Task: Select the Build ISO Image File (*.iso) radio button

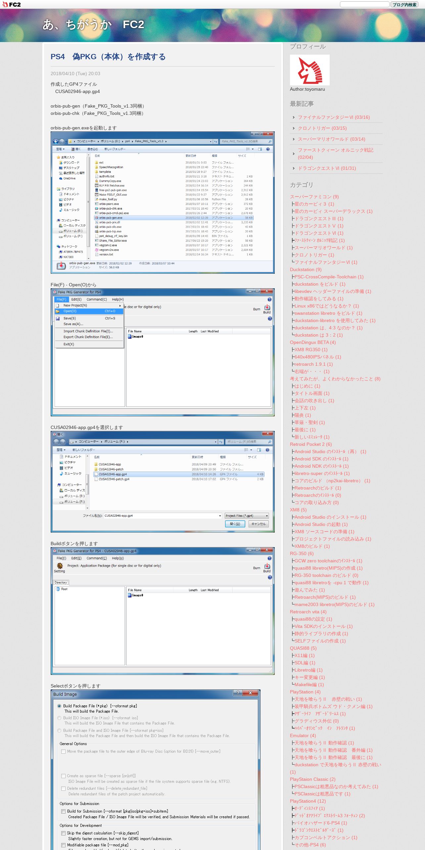Action: pos(59,718)
